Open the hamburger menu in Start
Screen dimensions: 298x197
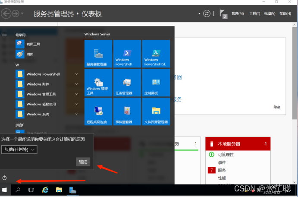pyautogui.click(x=4, y=34)
